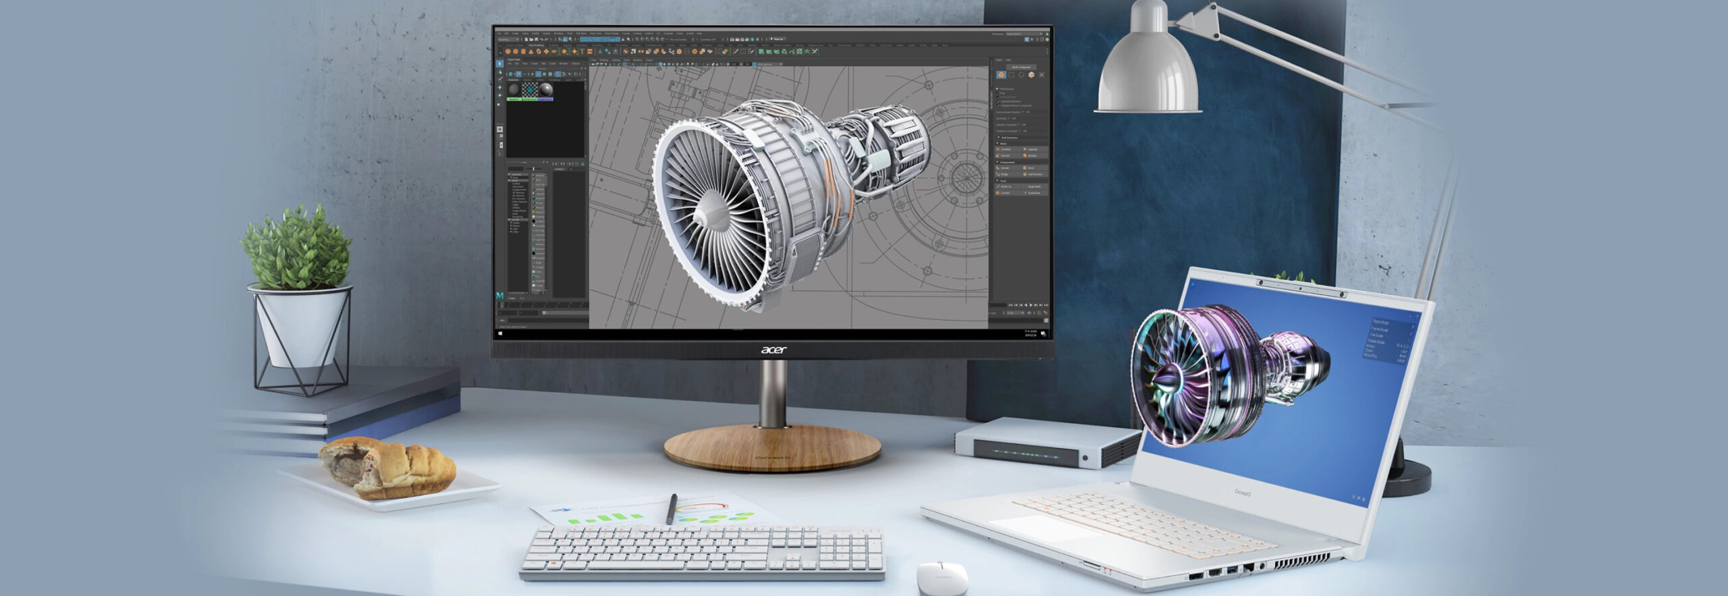Select the Pick/Marquee radio option
This screenshot has width=1728, height=596.
coord(998,88)
